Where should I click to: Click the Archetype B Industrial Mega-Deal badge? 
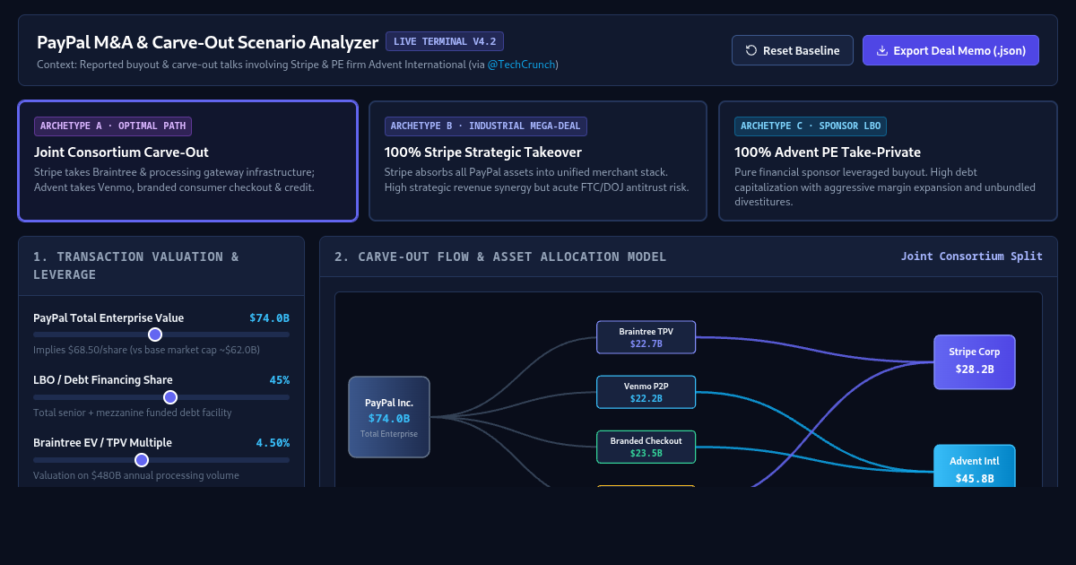point(486,126)
